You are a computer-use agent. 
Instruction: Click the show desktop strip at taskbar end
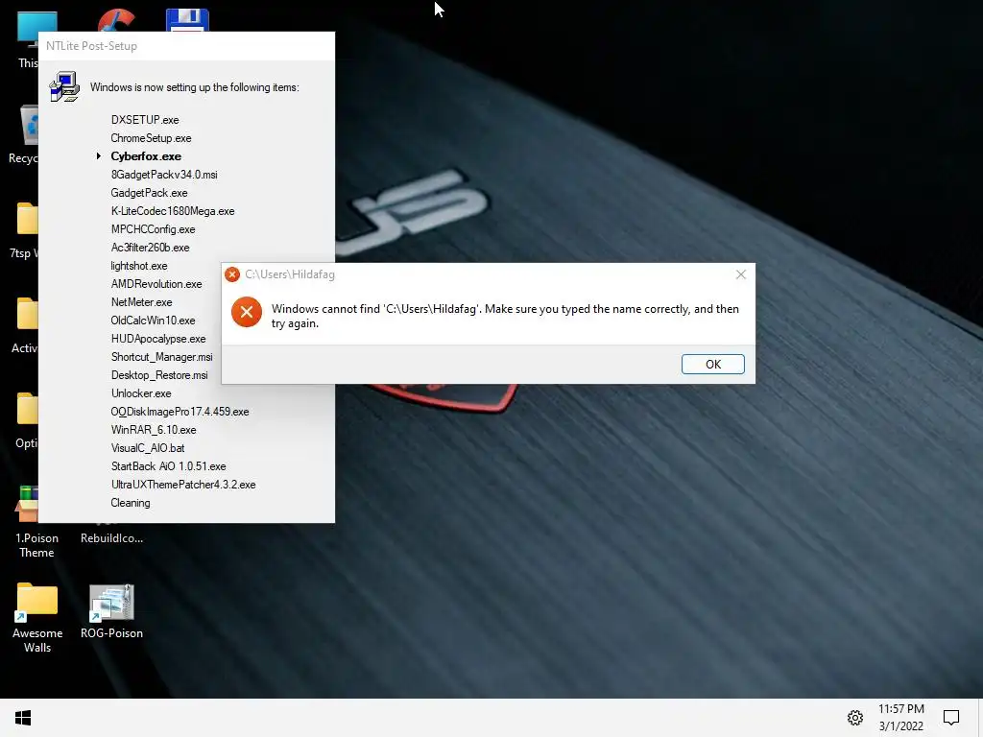click(980, 718)
